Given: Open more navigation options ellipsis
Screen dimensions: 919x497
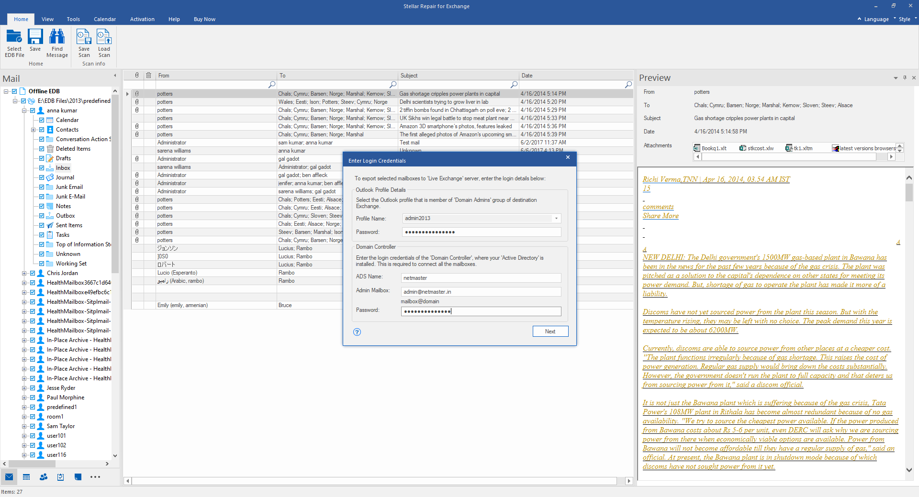Looking at the screenshot, I should tap(95, 477).
